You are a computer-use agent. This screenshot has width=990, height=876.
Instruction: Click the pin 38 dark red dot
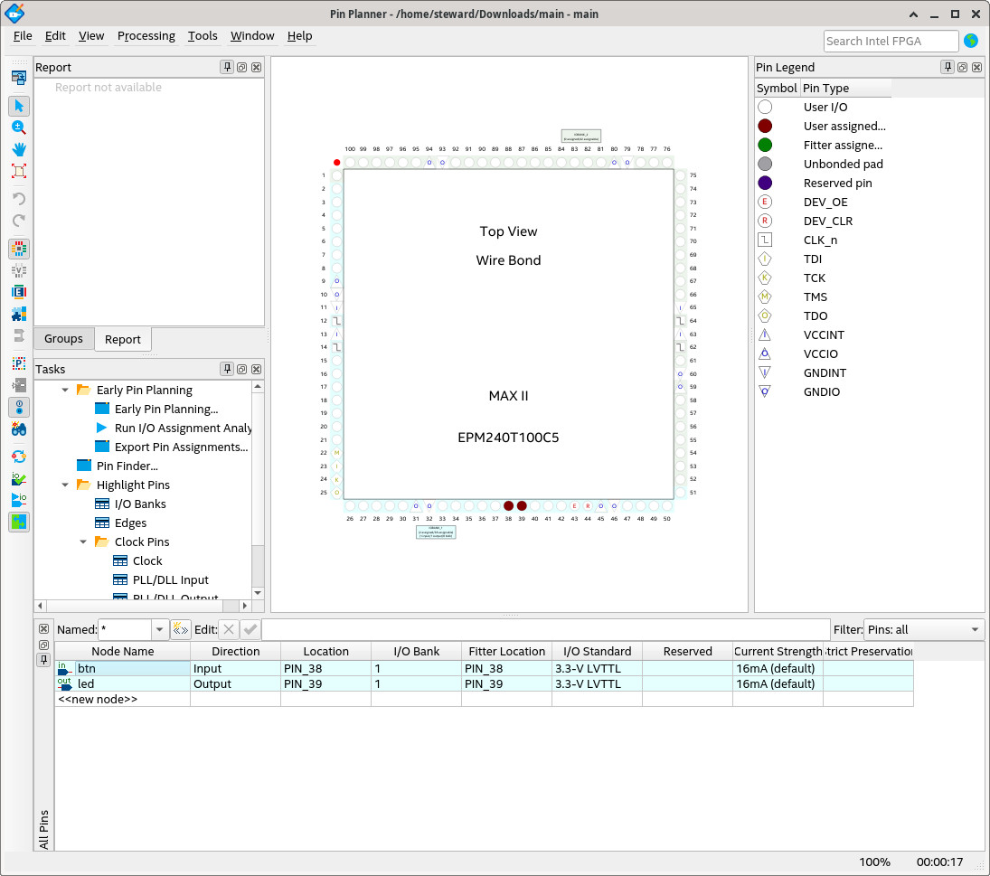tap(508, 505)
